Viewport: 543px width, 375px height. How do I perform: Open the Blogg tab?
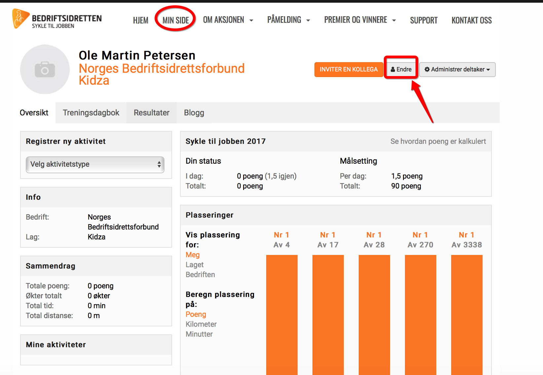194,113
